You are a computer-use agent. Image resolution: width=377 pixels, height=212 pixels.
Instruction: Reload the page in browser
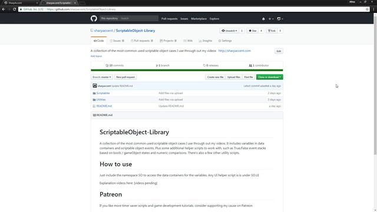click(x=14, y=9)
